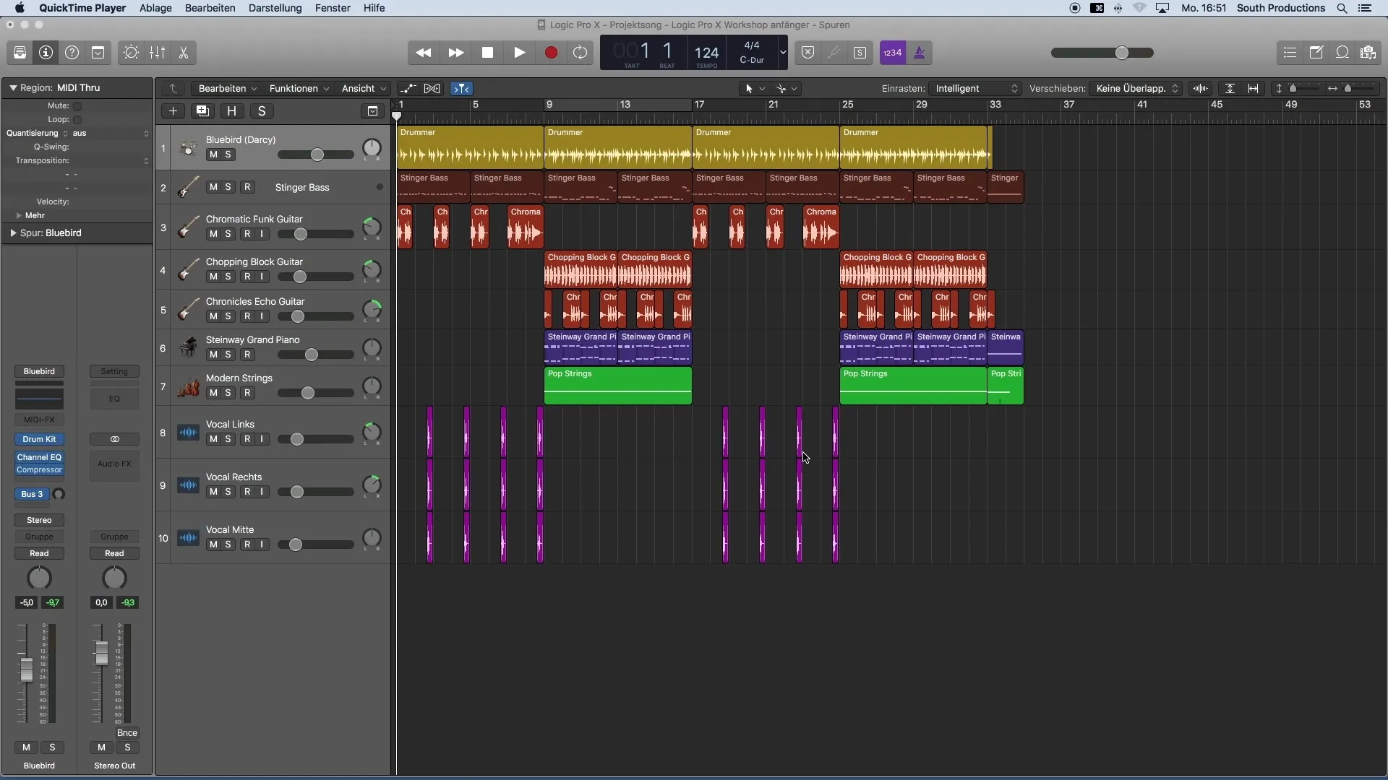Image resolution: width=1388 pixels, height=780 pixels.
Task: Solo the Steinway Grand Piano track
Action: point(227,355)
